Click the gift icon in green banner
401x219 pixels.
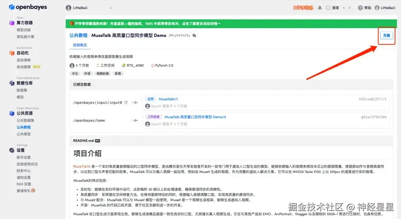coord(72,23)
